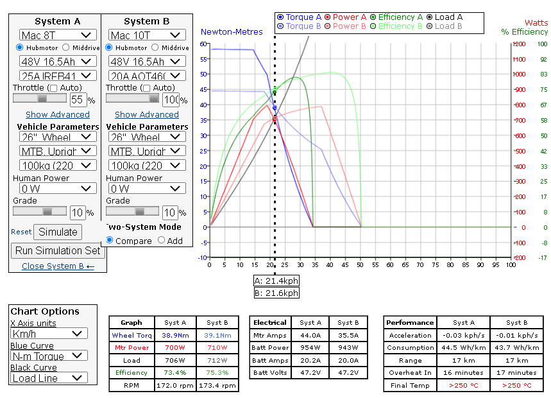Toggle Torque A legend marker
Viewport: 551px width, 398px height.
(x=281, y=17)
